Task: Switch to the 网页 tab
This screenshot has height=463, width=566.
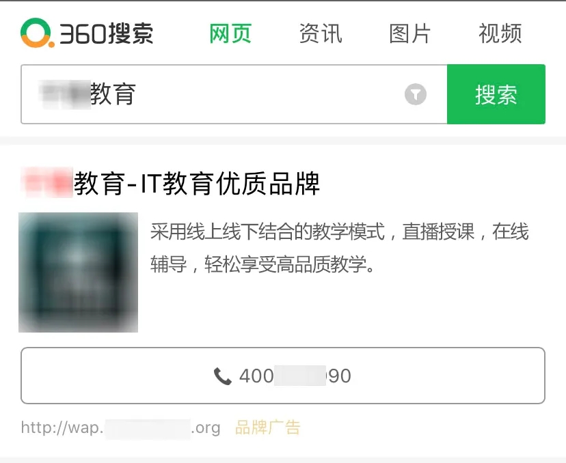Action: coord(230,33)
